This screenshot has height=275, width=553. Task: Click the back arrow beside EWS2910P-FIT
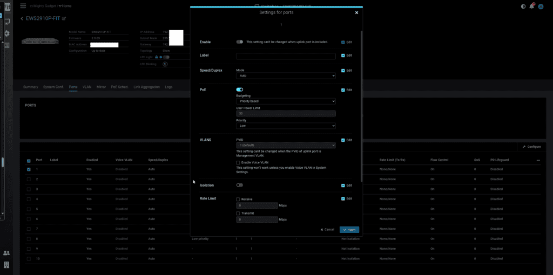point(22,18)
